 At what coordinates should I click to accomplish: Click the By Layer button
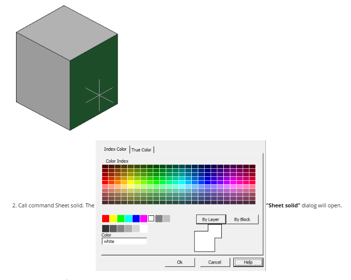[211, 219]
